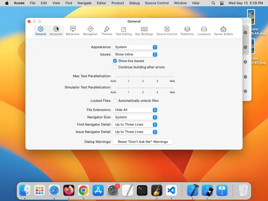Open the Simulator app from the Dock
Viewport: 268px width, 201px height.
click(x=207, y=190)
